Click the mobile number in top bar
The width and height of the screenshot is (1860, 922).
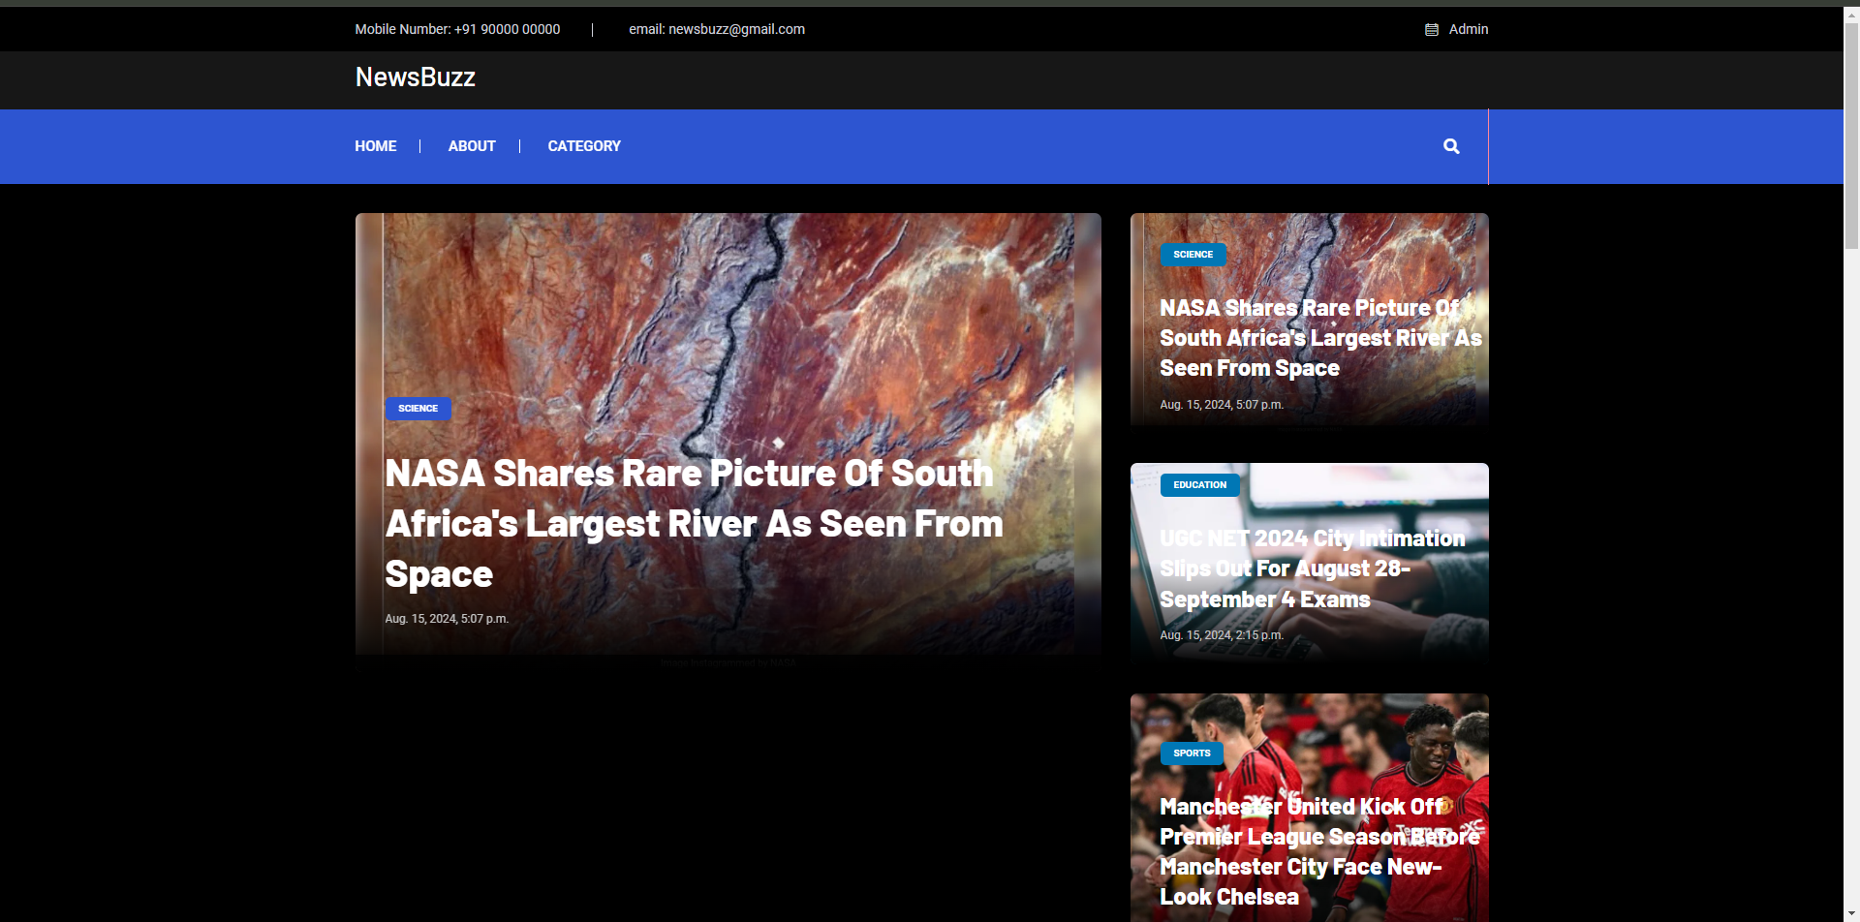point(457,29)
